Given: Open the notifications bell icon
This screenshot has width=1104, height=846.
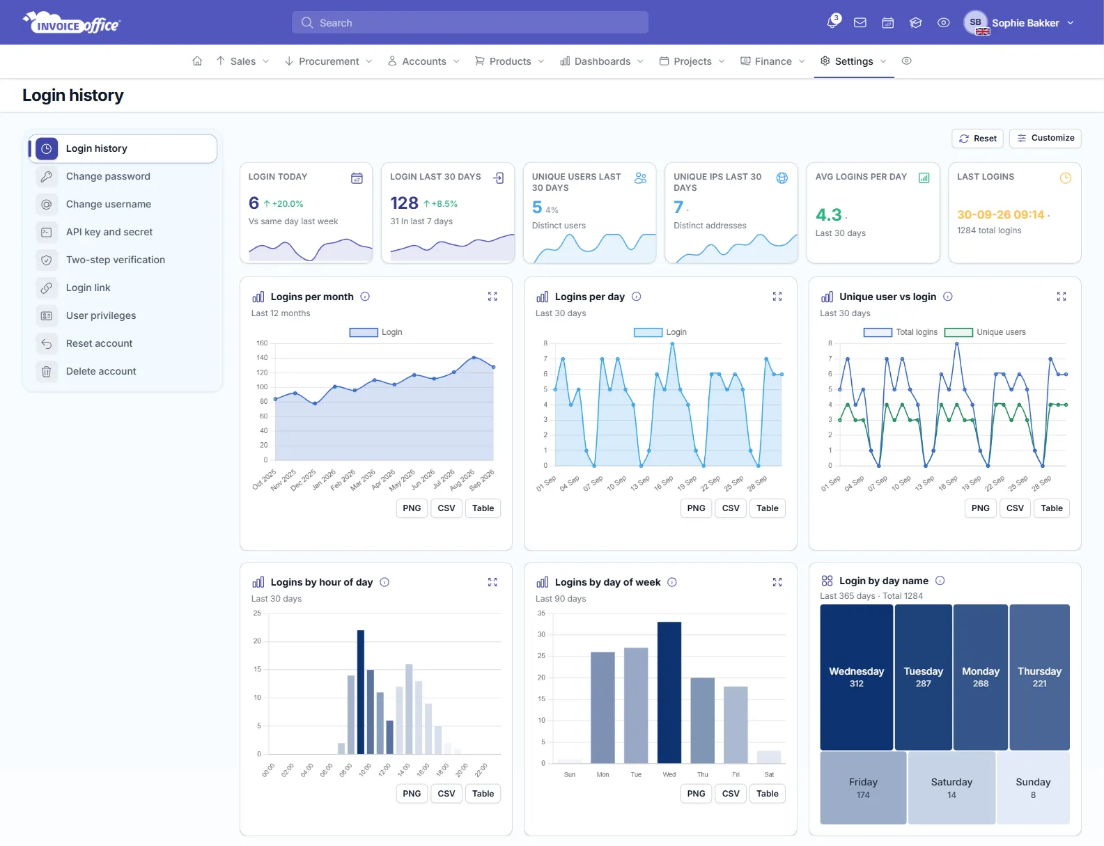Looking at the screenshot, I should [832, 22].
